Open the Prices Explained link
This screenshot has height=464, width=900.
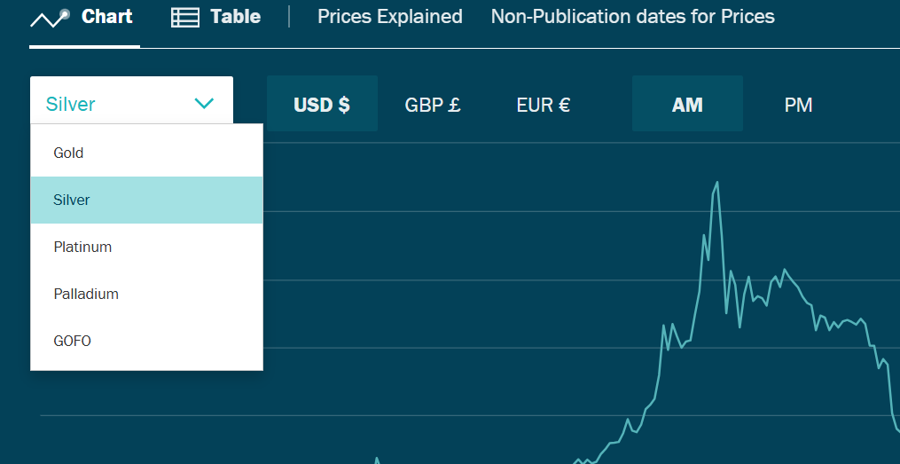point(390,17)
